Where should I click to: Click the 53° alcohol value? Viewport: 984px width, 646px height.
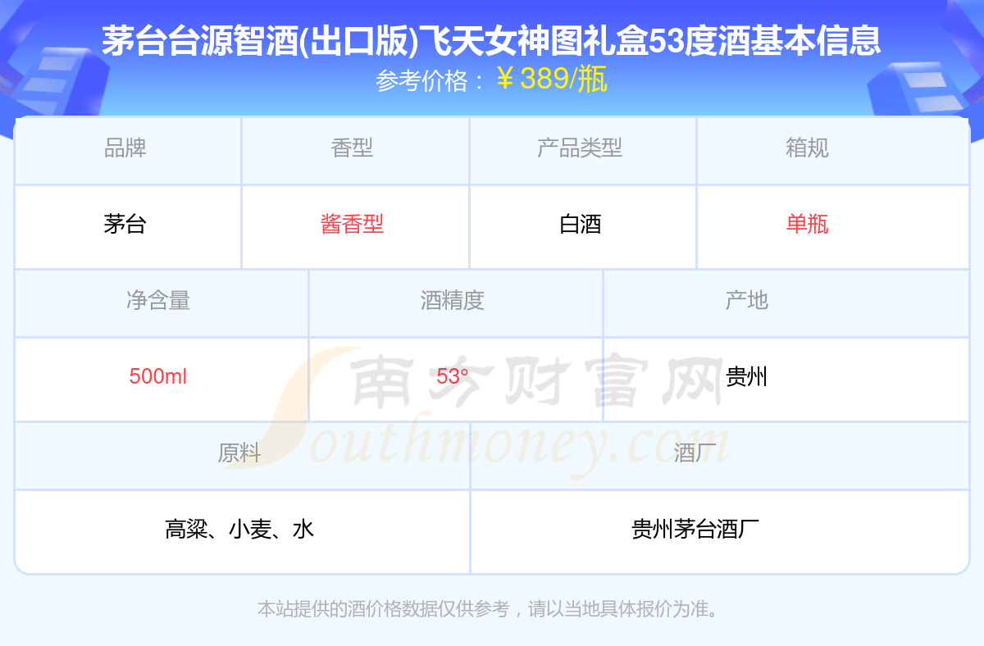coord(453,377)
